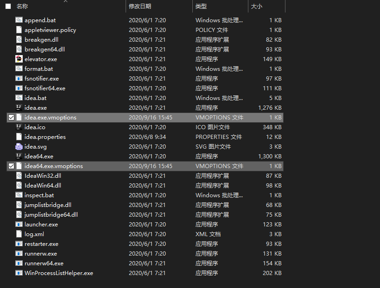This screenshot has height=288, width=380.
Task: Click the format.bat file icon
Action: (x=19, y=69)
